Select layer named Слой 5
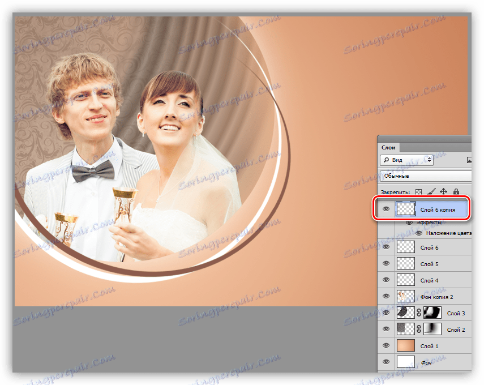Screen dimensions: 484x385 point(429,264)
